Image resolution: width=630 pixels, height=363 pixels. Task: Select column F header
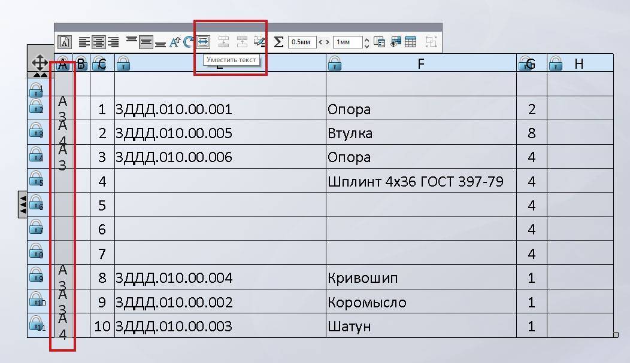pos(421,63)
